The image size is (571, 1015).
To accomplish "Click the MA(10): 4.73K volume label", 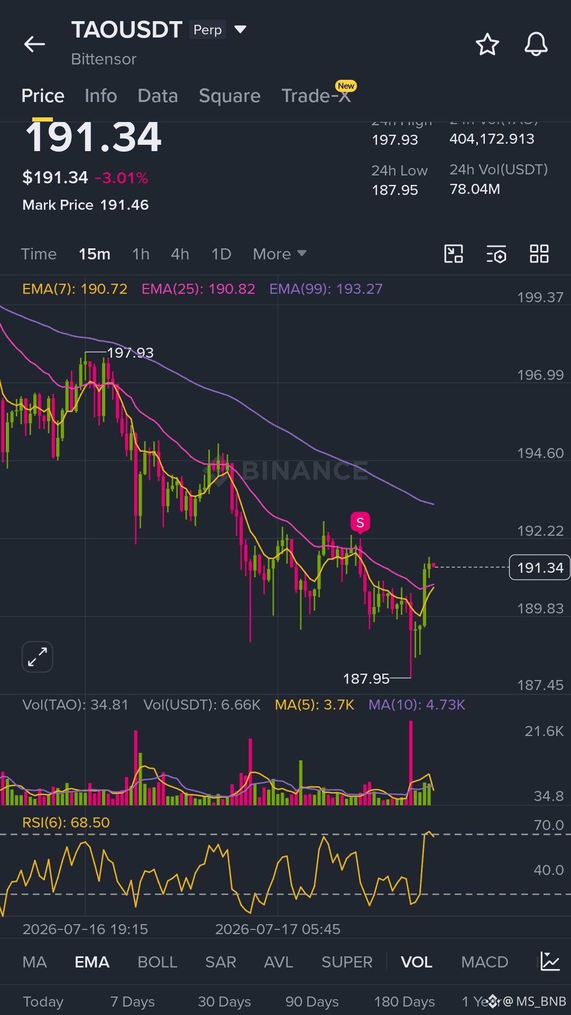I will tap(417, 705).
